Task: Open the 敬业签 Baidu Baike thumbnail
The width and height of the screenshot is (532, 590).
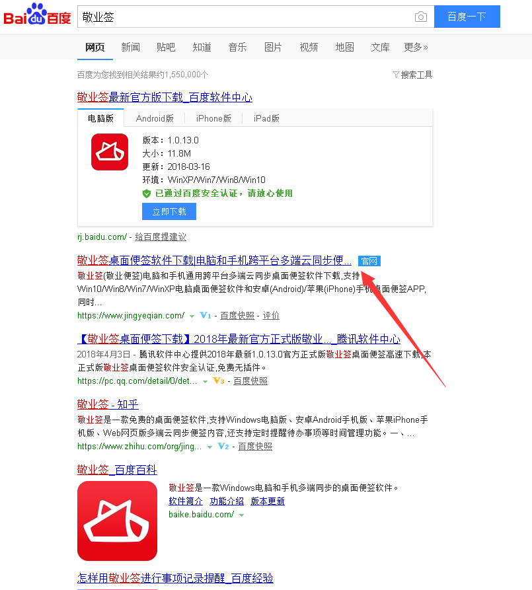Action: tap(117, 521)
